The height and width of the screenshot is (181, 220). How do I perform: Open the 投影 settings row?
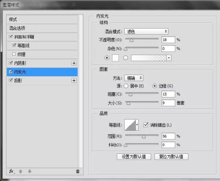click(x=42, y=81)
